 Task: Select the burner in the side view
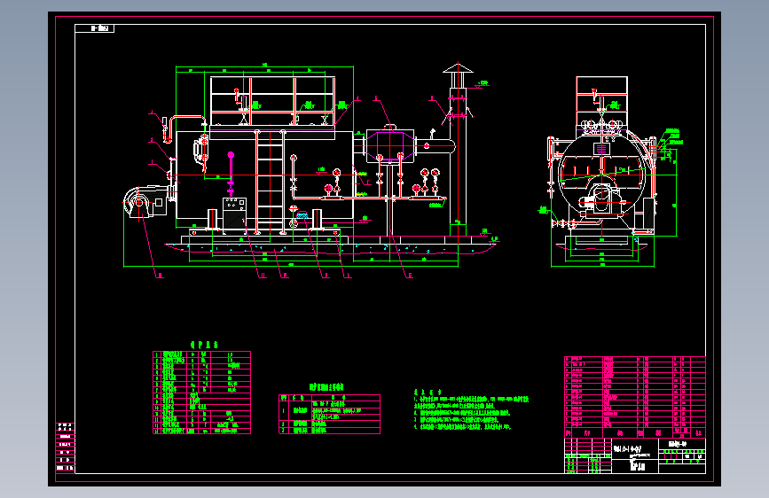coord(602,200)
